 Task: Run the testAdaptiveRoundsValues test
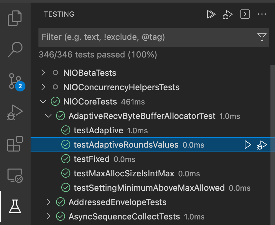point(248,145)
